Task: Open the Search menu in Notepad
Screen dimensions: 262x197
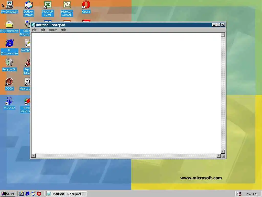Action: [53, 30]
